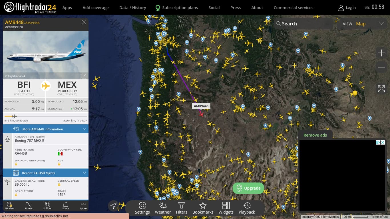Open the Press page
This screenshot has width=390, height=219.
[x=236, y=8]
